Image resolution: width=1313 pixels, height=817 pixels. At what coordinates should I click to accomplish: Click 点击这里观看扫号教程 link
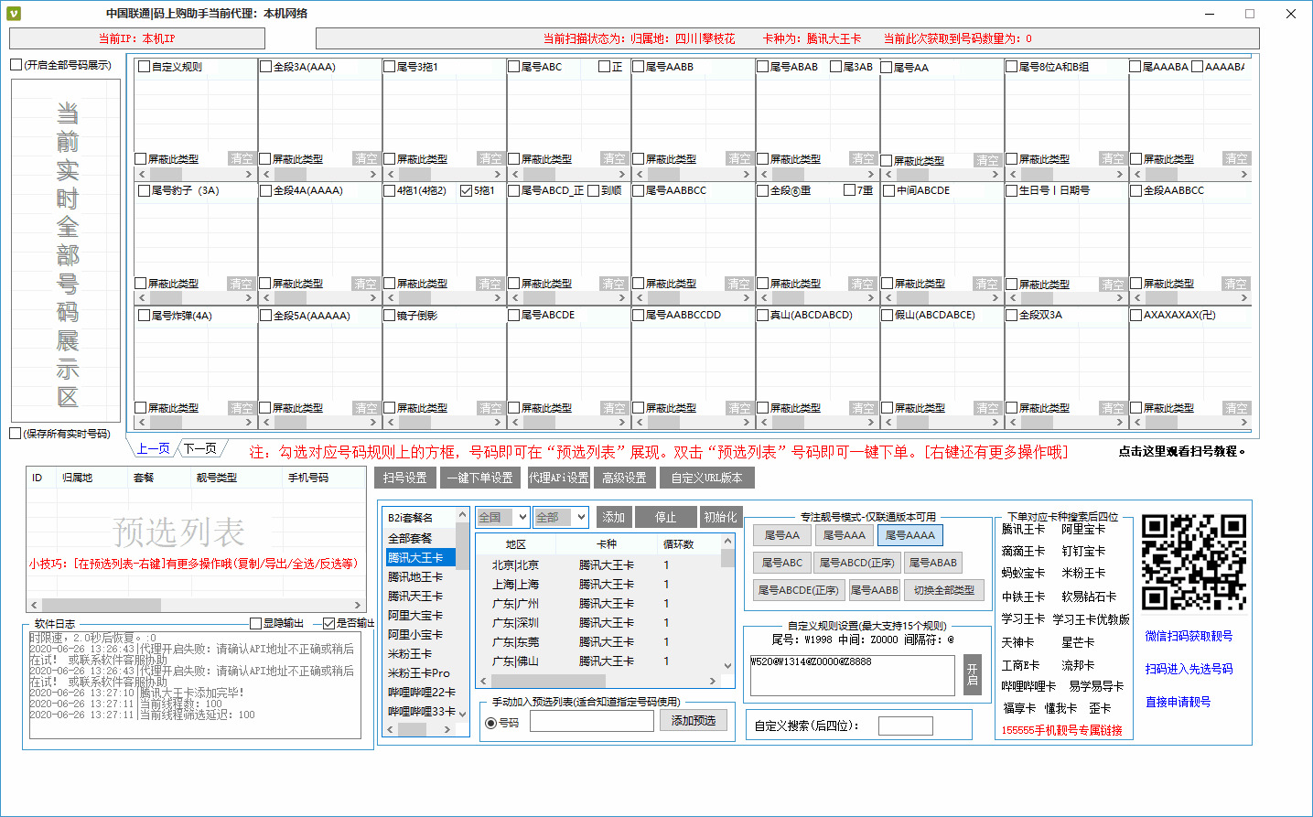click(x=1182, y=451)
